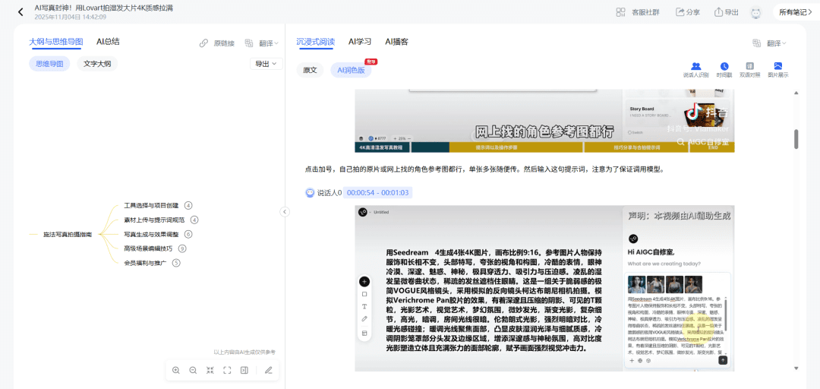The width and height of the screenshot is (820, 389).
Task: Switch to the AI总结 tab
Action: (108, 42)
